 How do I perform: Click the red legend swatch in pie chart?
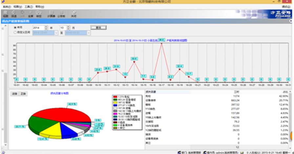(x=115, y=97)
